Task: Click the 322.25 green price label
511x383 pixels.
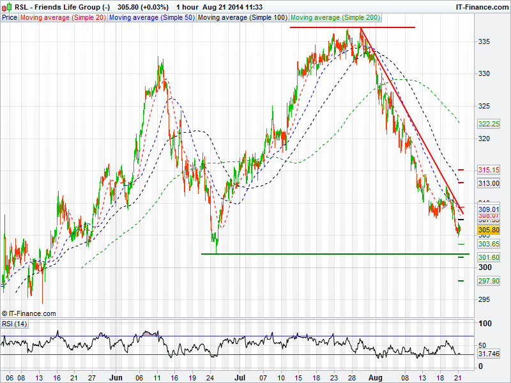Action: click(x=488, y=124)
